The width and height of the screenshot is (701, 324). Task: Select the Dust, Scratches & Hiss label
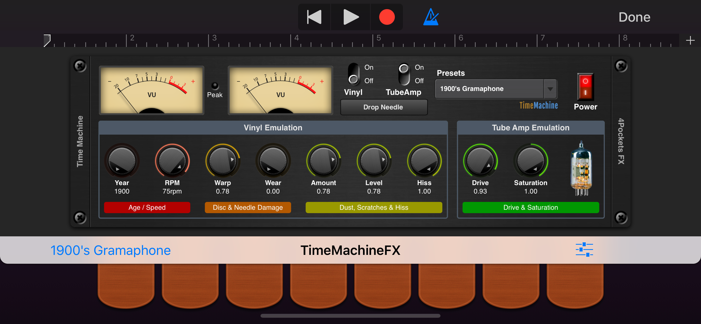coord(374,207)
